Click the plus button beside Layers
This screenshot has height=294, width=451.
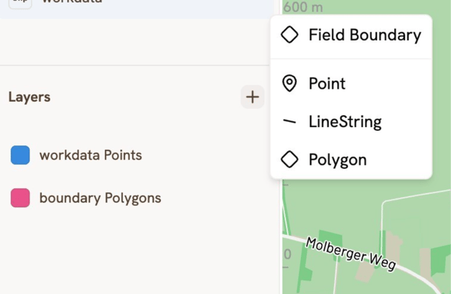(x=252, y=97)
